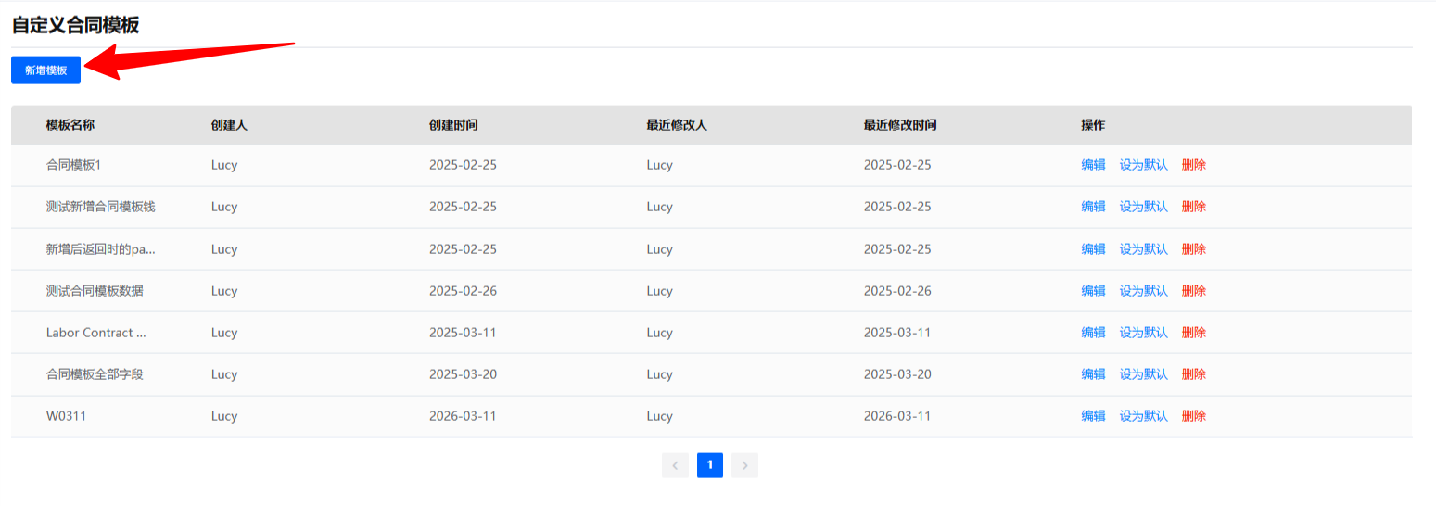Edit the 测试新增合同模板钱 row
This screenshot has height=506, width=1436.
(1093, 207)
